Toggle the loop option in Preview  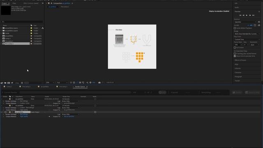[x=259, y=25]
